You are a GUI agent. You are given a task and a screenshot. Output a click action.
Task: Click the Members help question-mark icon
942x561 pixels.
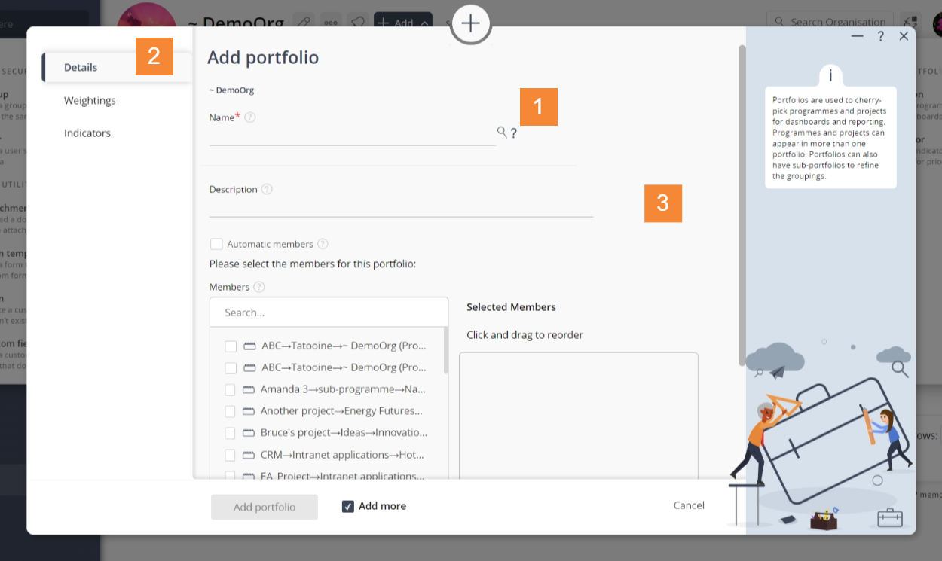pos(259,287)
